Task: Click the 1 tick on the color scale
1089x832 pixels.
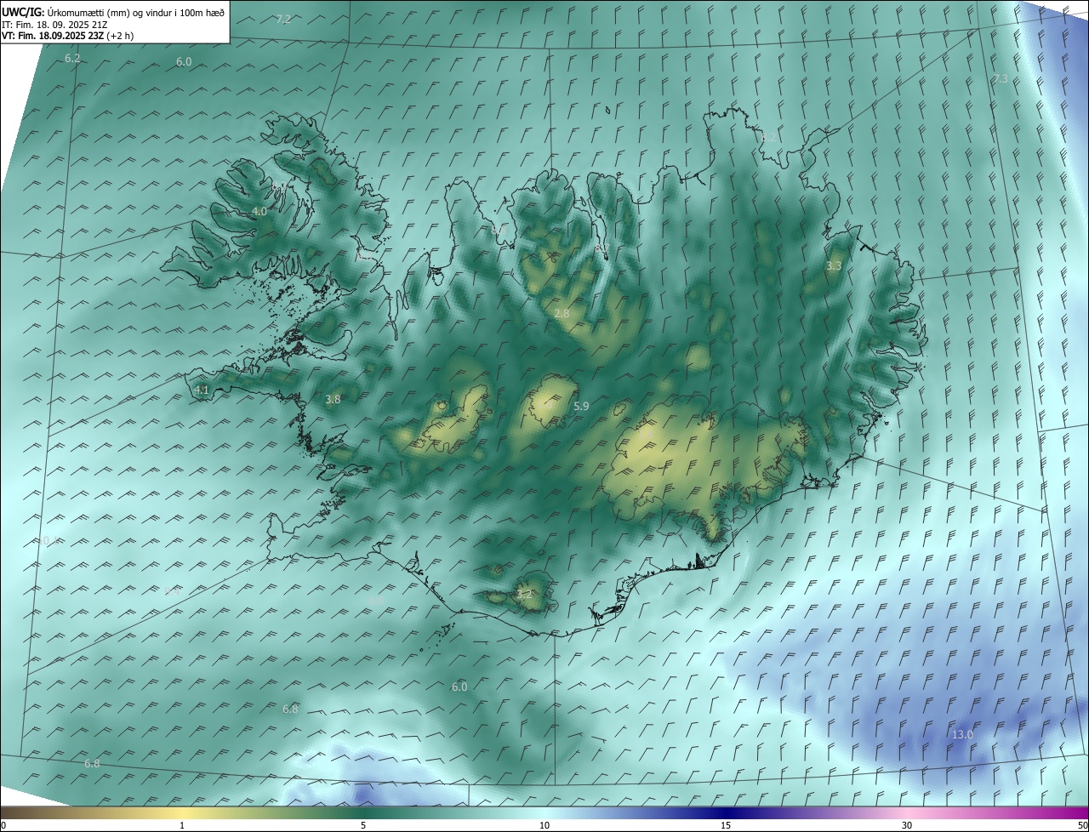Action: [x=182, y=825]
